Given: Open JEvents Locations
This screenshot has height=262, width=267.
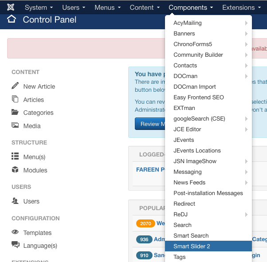Looking at the screenshot, I should (208, 151).
